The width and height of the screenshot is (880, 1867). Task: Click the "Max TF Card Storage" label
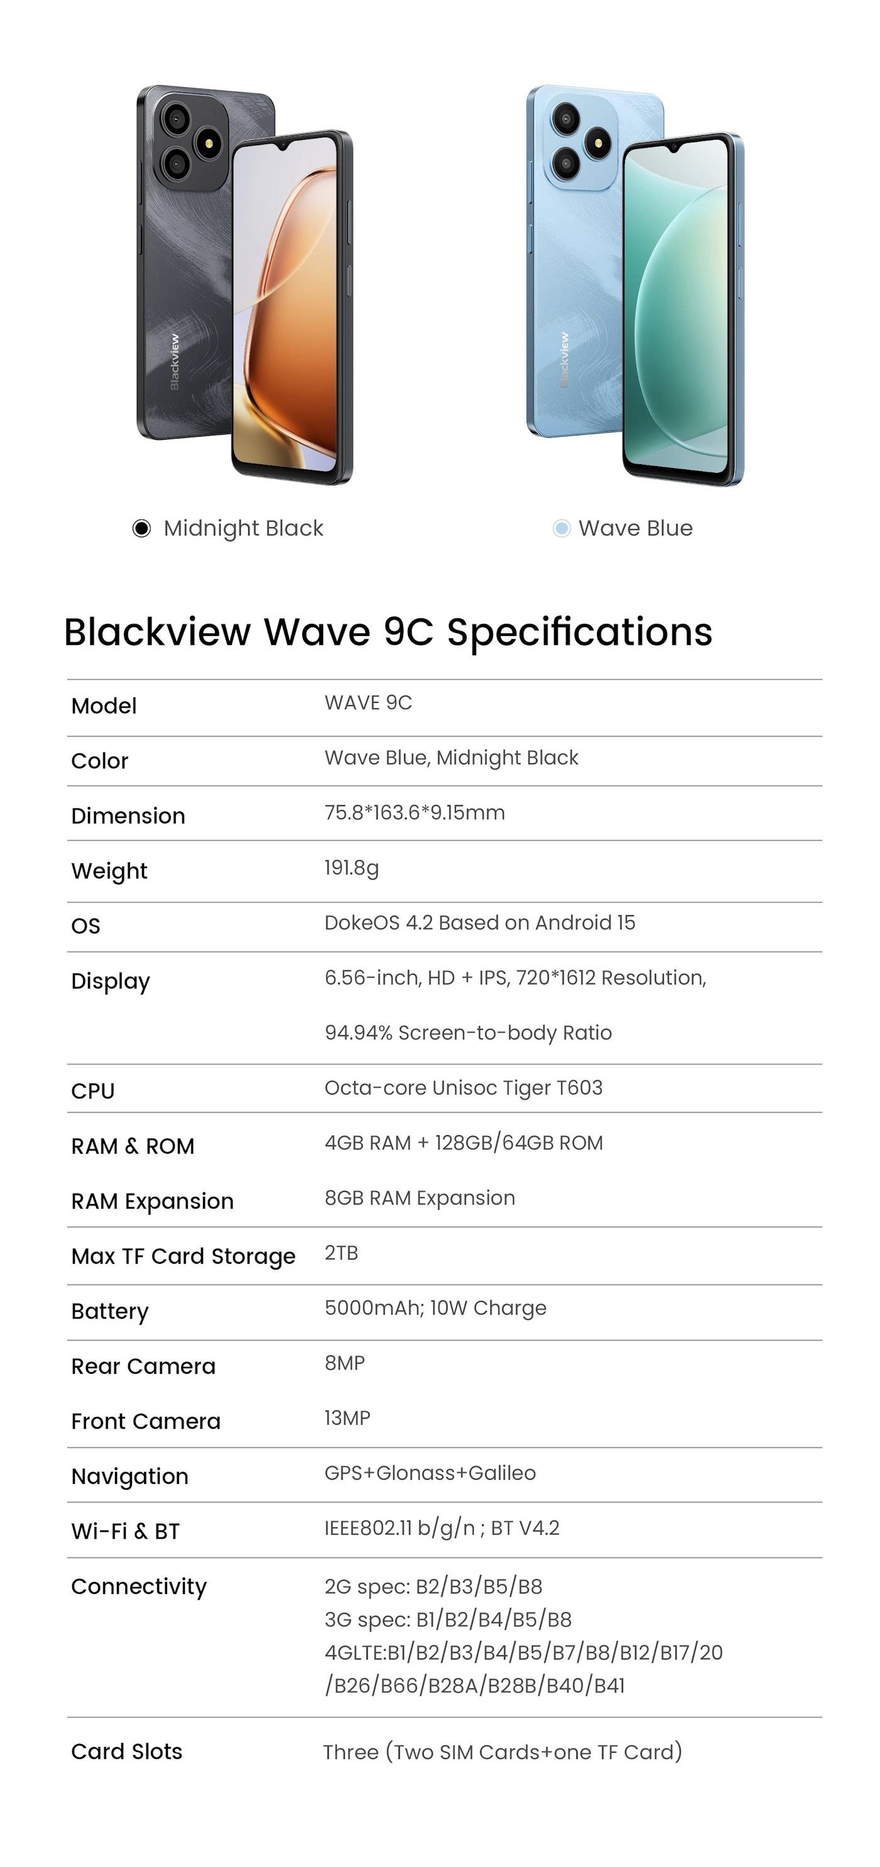tap(184, 1256)
